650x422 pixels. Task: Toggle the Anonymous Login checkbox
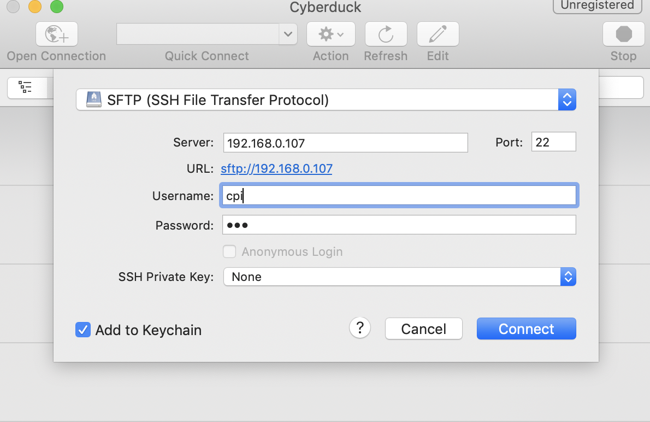[x=230, y=251]
